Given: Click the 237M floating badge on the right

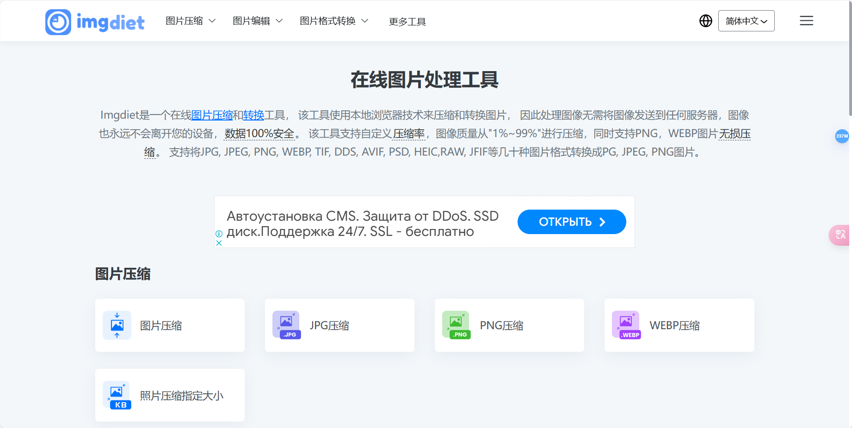Looking at the screenshot, I should (x=843, y=136).
